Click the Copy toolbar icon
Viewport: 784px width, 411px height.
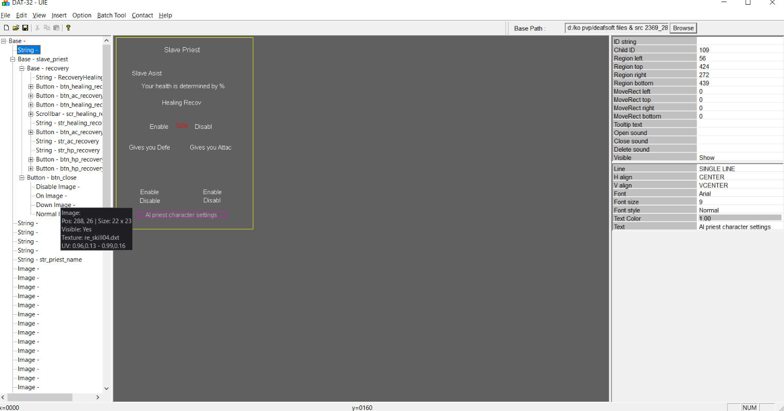47,28
